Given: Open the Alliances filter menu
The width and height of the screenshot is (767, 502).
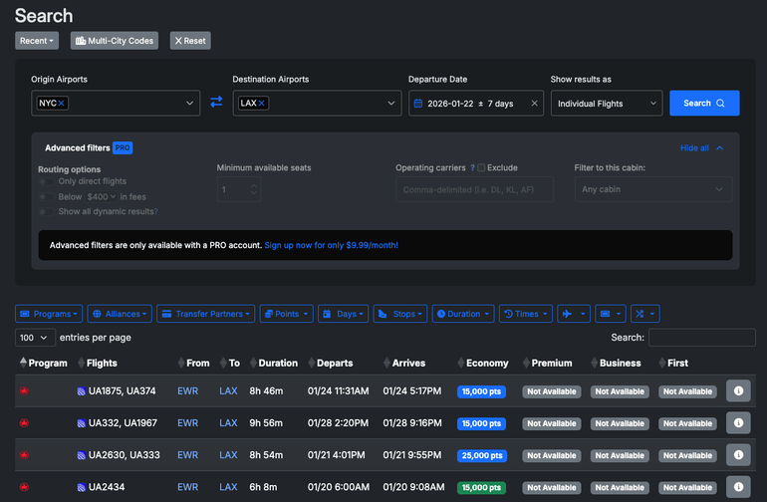Looking at the screenshot, I should click(x=119, y=314).
